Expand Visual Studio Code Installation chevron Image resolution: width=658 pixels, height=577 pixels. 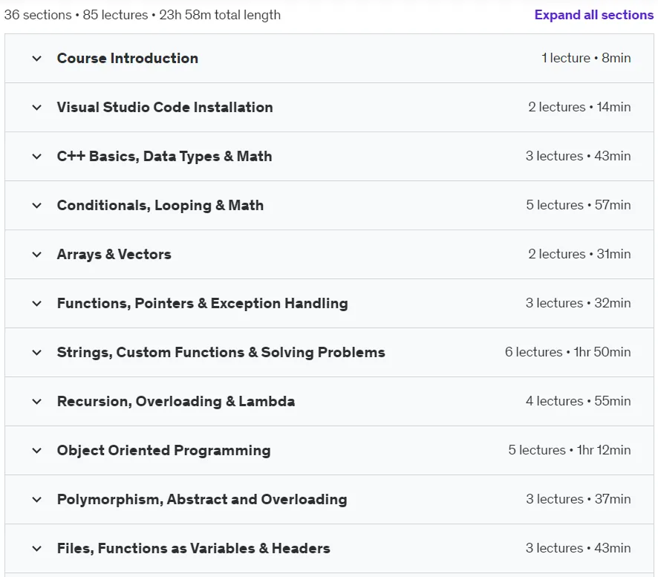pos(37,108)
